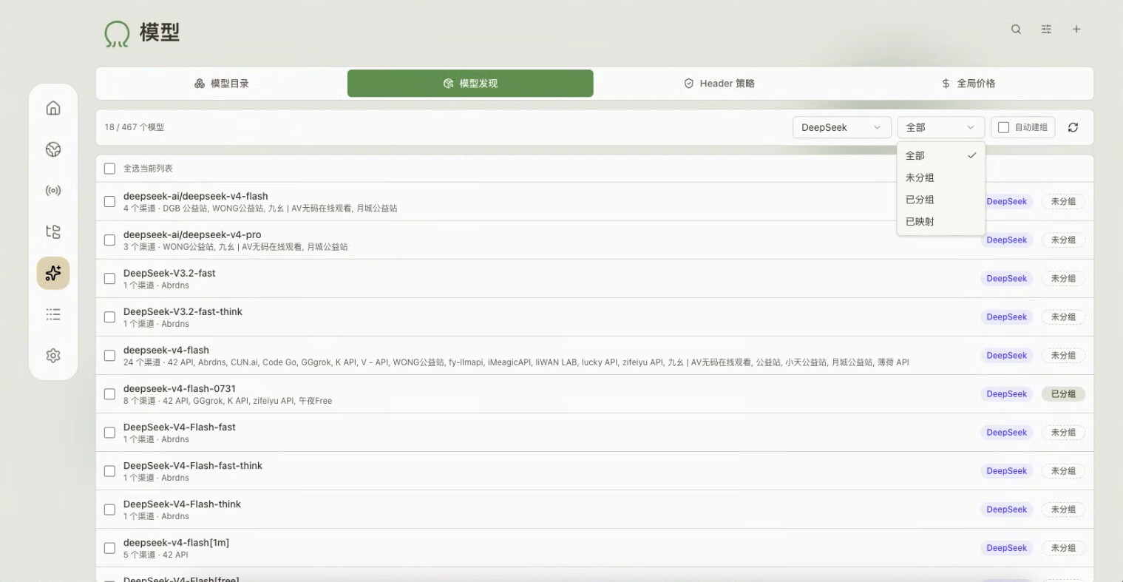Check deepseek-v4-flash-0731 row checkbox

coord(109,393)
